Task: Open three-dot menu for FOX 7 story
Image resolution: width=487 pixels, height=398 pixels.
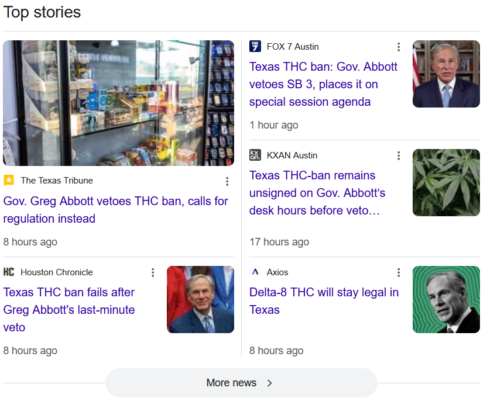Action: pyautogui.click(x=399, y=47)
